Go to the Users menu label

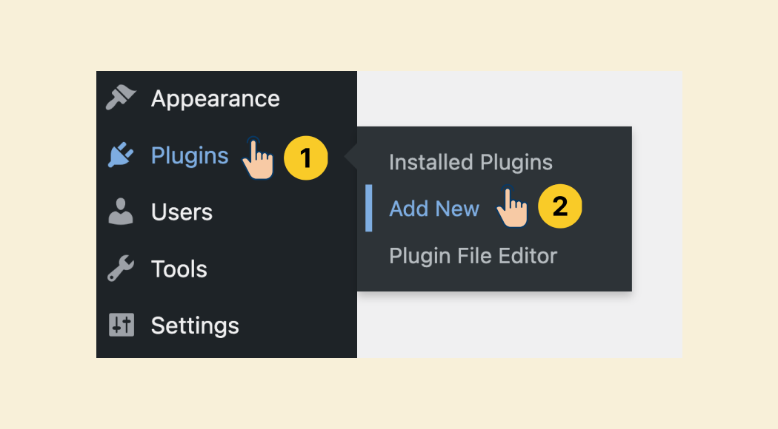click(182, 212)
